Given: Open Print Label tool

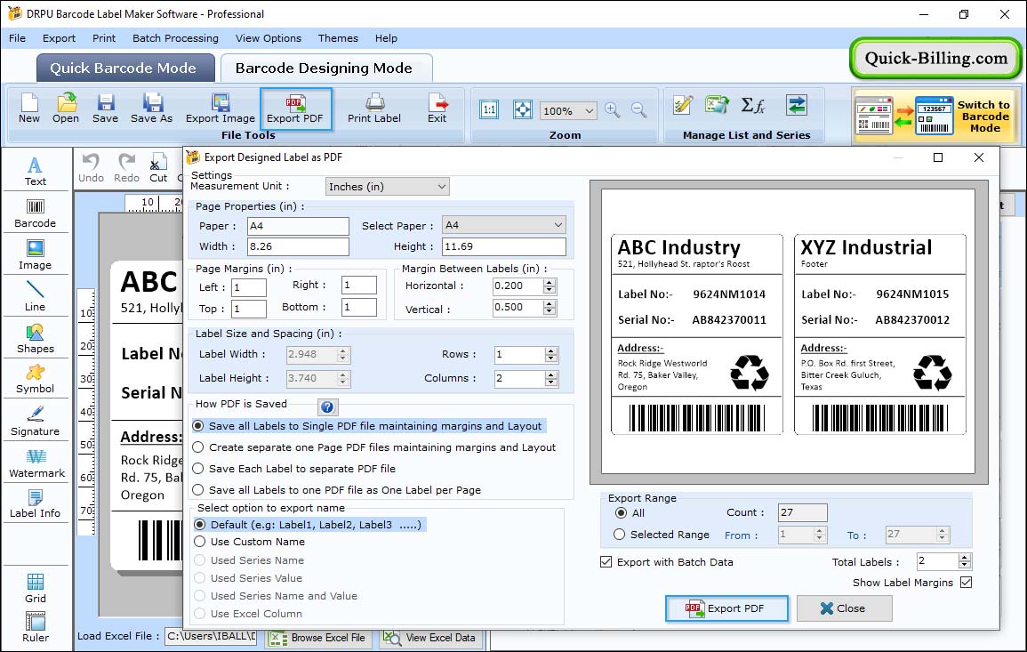Looking at the screenshot, I should pyautogui.click(x=374, y=109).
